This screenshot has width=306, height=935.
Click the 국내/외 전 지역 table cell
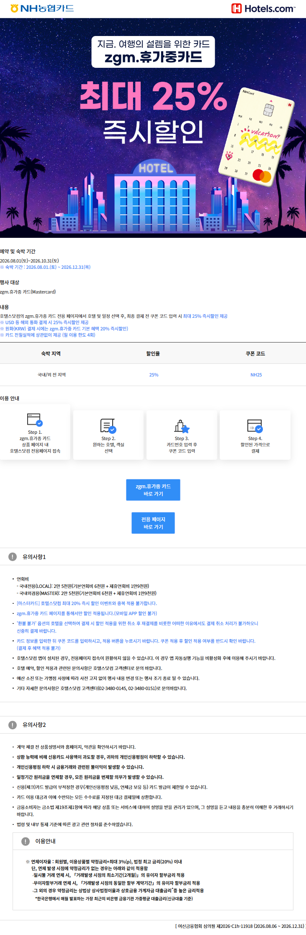(x=51, y=375)
